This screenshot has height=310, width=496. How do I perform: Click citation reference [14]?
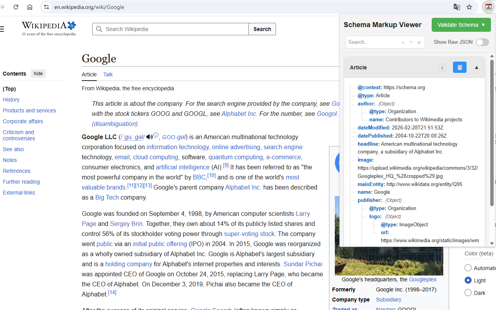click(x=112, y=293)
